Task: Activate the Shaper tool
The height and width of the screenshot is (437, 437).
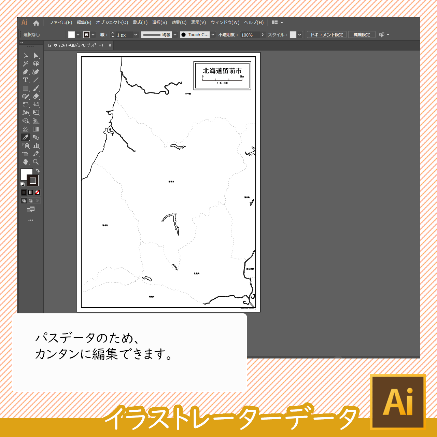Action: (26, 97)
